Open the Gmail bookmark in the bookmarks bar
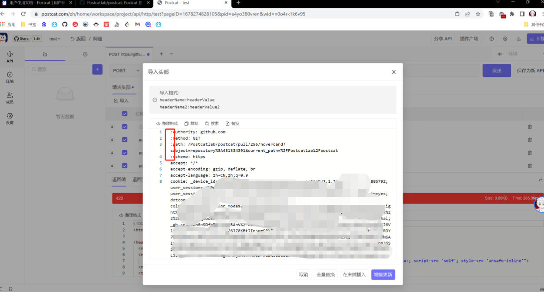The height and width of the screenshot is (292, 544). coord(138,25)
